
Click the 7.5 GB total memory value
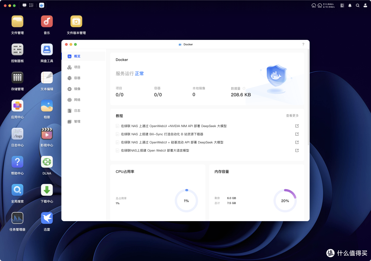point(232,203)
